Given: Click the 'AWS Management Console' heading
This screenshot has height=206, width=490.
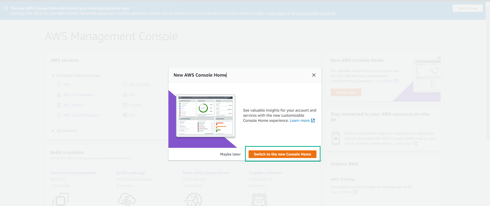Looking at the screenshot, I should (111, 36).
